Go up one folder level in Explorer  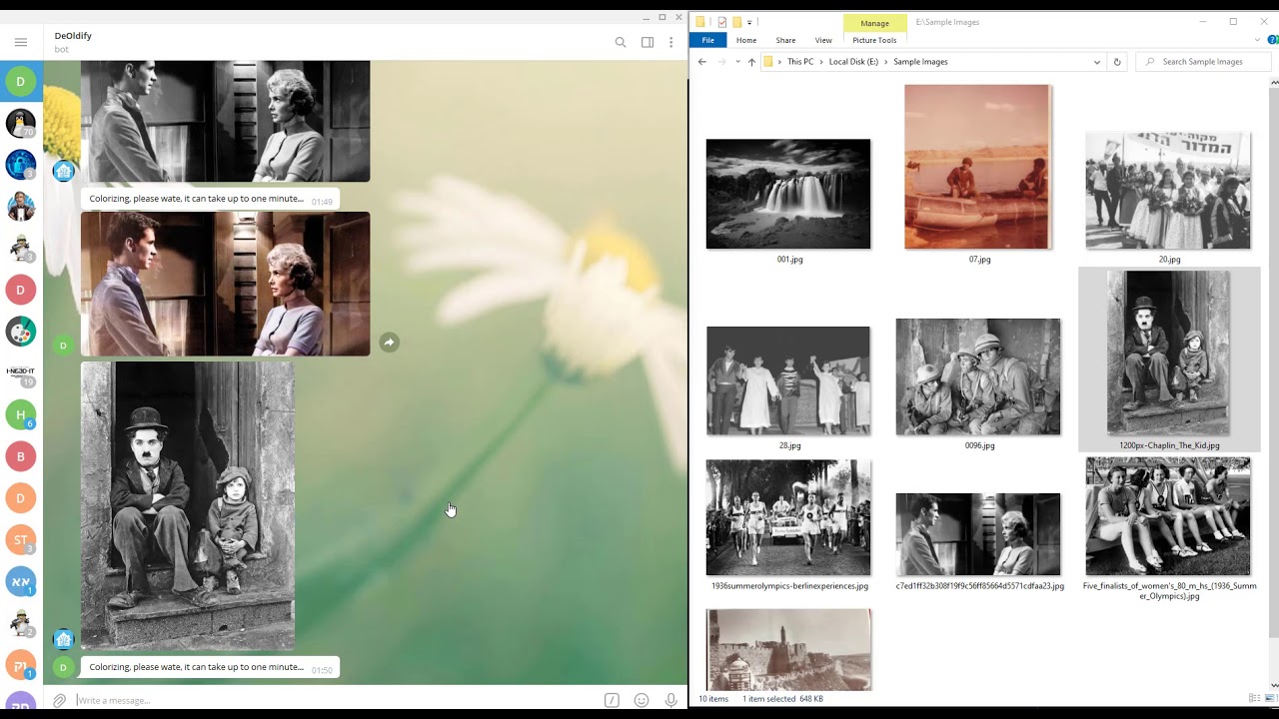pyautogui.click(x=751, y=62)
